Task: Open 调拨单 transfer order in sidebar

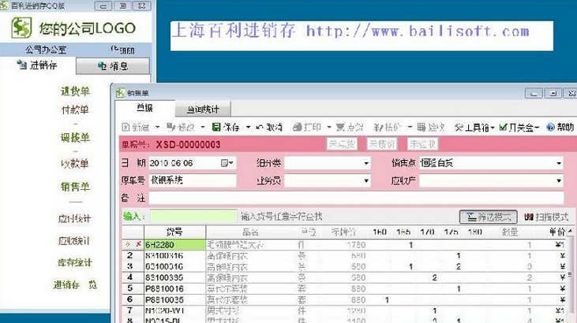Action: coord(75,138)
